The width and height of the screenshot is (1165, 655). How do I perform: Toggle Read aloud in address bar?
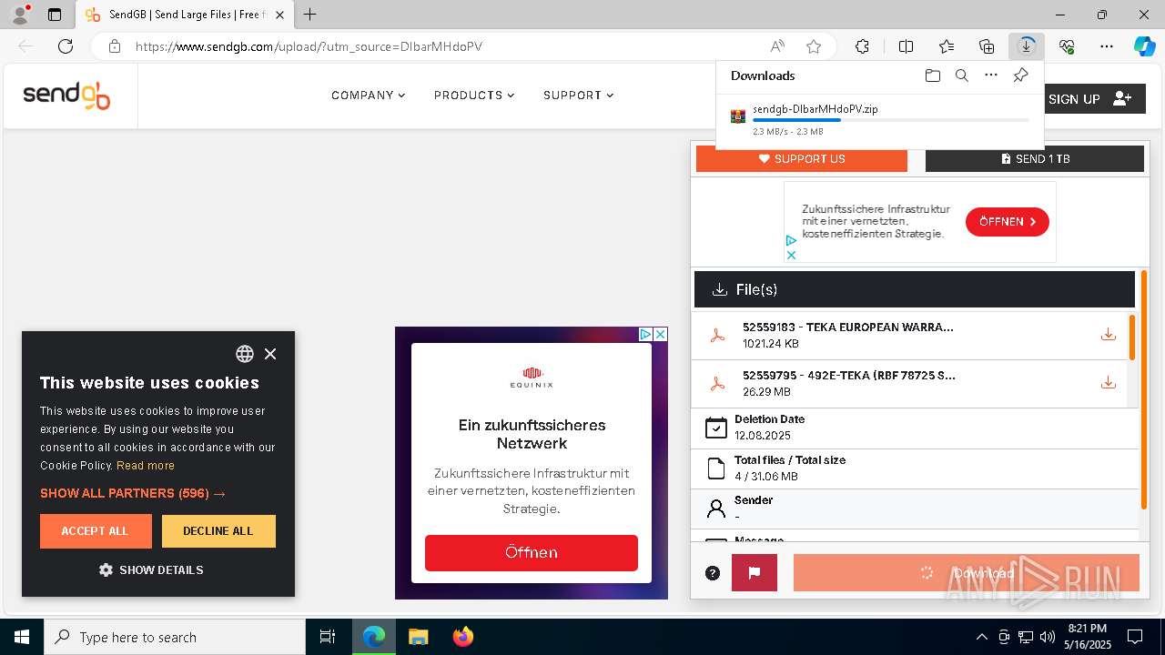point(777,46)
